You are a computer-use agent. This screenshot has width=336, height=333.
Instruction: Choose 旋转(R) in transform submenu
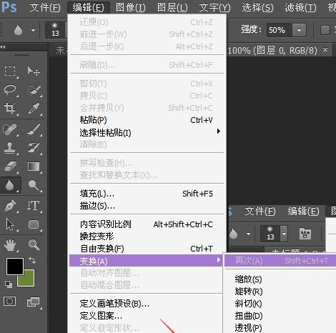coord(280,292)
